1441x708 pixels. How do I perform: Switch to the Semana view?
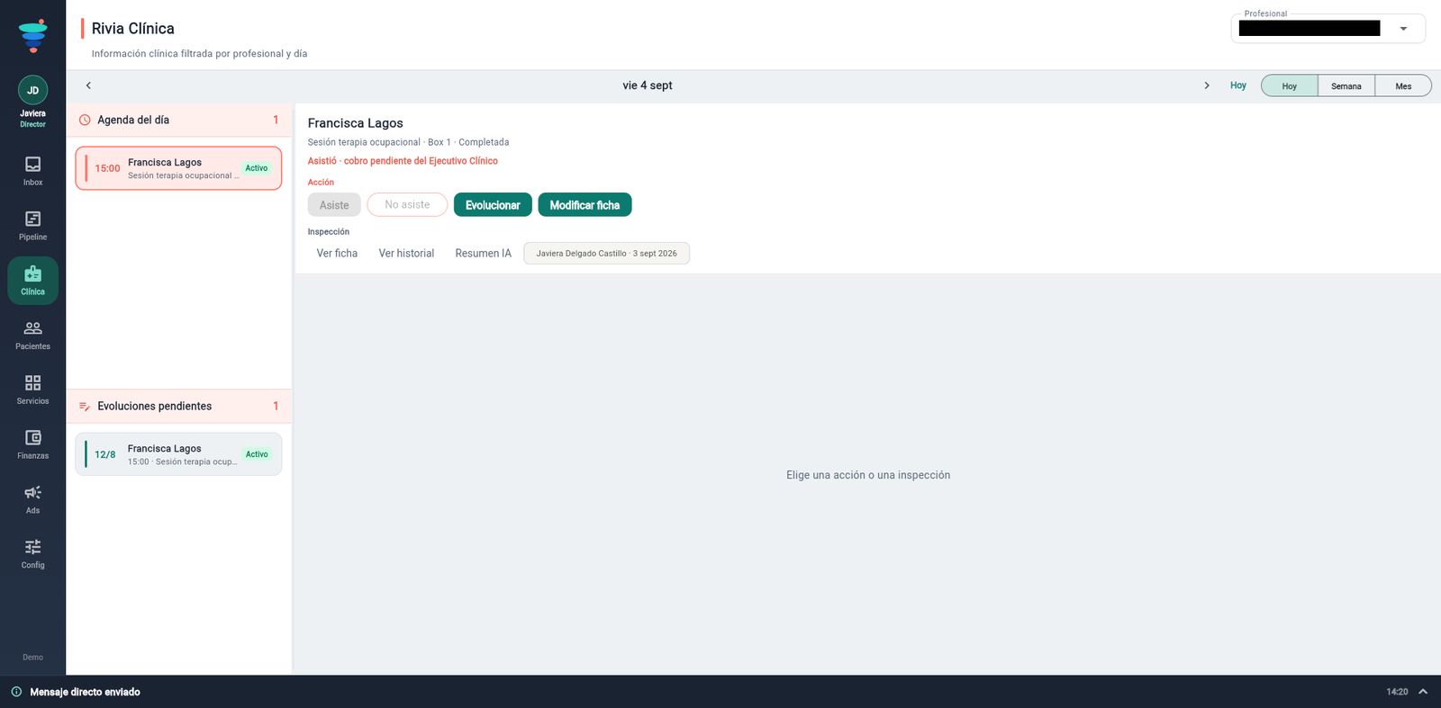(x=1346, y=86)
